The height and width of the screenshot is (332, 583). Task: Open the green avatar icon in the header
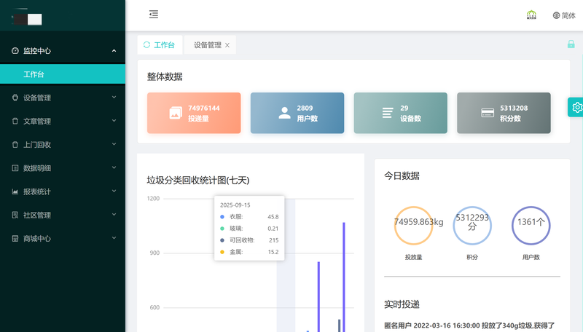[531, 15]
